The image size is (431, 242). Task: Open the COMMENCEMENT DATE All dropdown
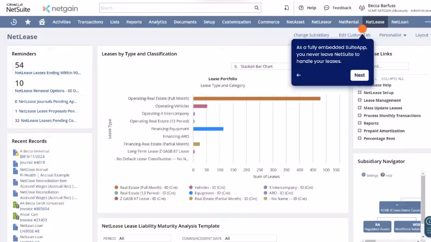[x=250, y=238]
